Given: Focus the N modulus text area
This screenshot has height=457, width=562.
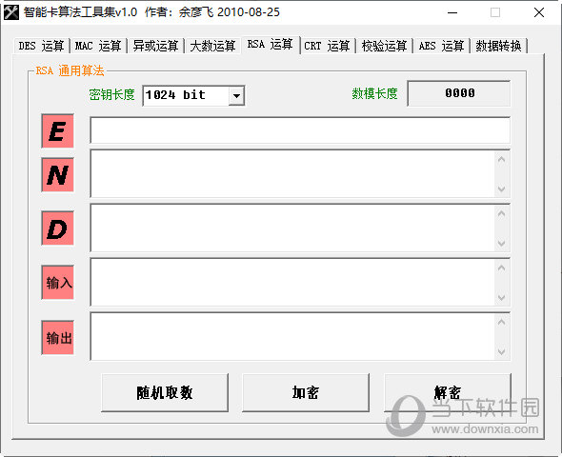Looking at the screenshot, I should click(x=292, y=173).
